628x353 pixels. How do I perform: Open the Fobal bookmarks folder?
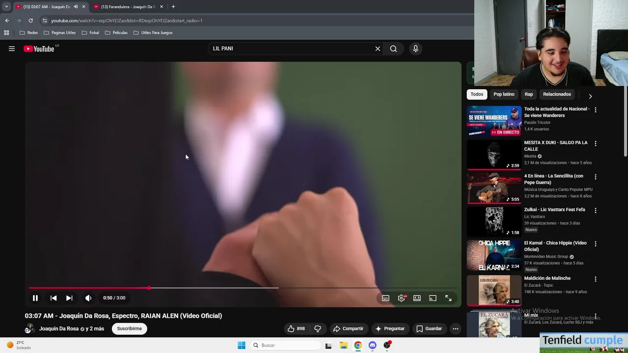(x=90, y=32)
